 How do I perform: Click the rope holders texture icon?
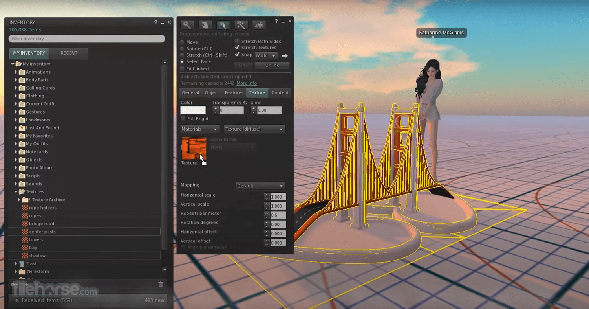(25, 208)
